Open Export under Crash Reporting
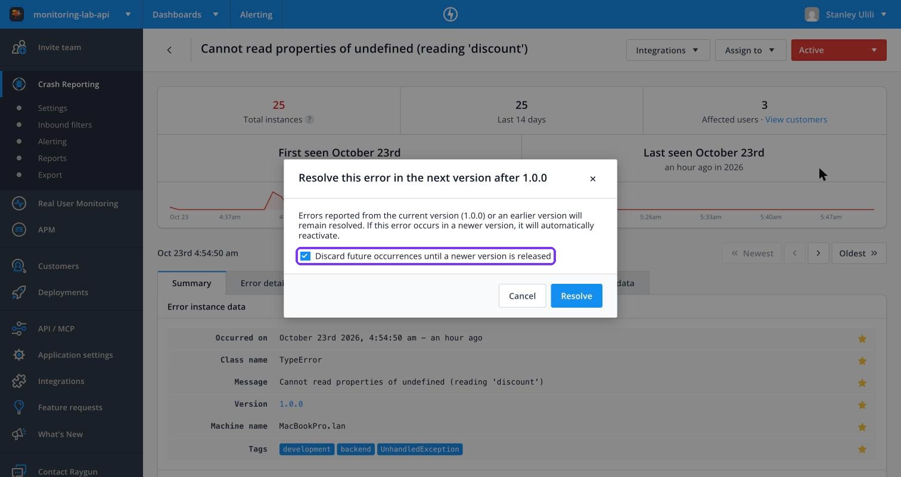Viewport: 901px width, 477px height. pyautogui.click(x=50, y=175)
